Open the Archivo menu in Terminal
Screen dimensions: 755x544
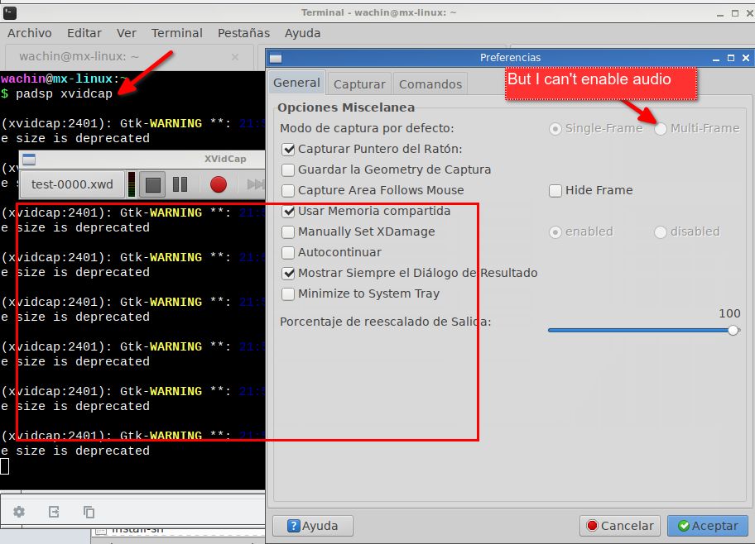(x=29, y=33)
